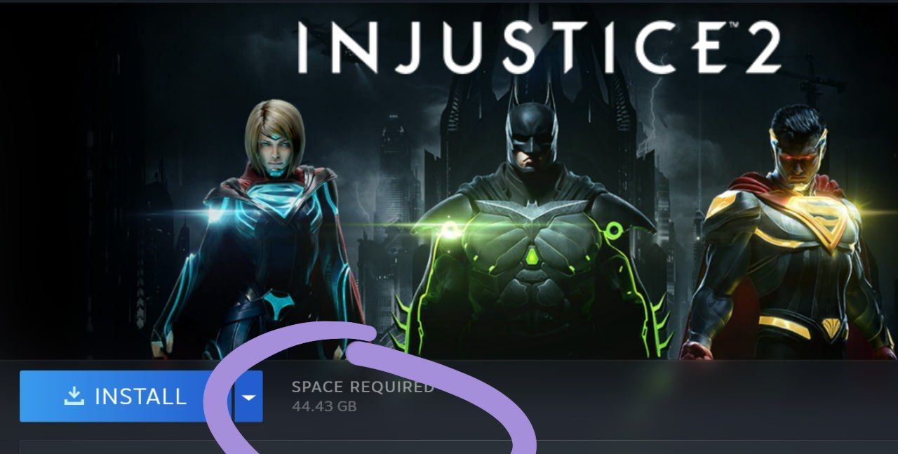This screenshot has height=454, width=898.
Task: Click the dark panel below the INSTALL bar
Action: 459,447
